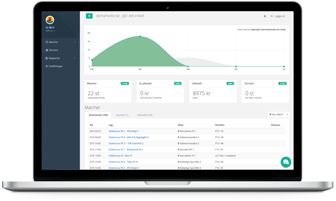Click the Ny match button
Image resolution: width=336 pixels, height=201 pixels.
point(276,114)
